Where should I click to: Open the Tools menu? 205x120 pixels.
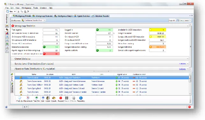pyautogui.click(x=35, y=8)
